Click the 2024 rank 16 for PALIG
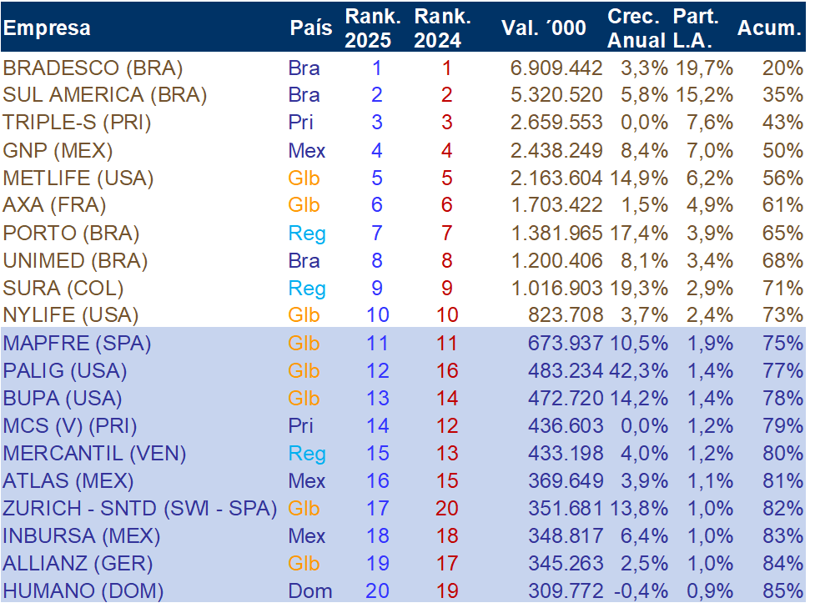Image resolution: width=820 pixels, height=613 pixels. coord(448,371)
